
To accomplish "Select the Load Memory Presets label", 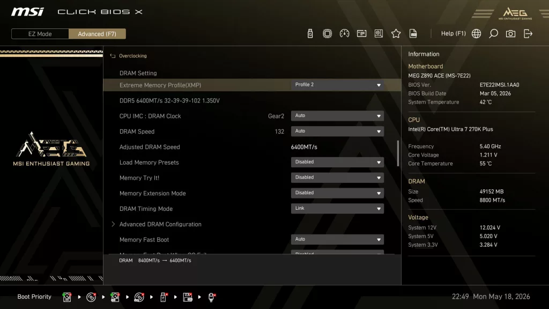I will coord(149,162).
